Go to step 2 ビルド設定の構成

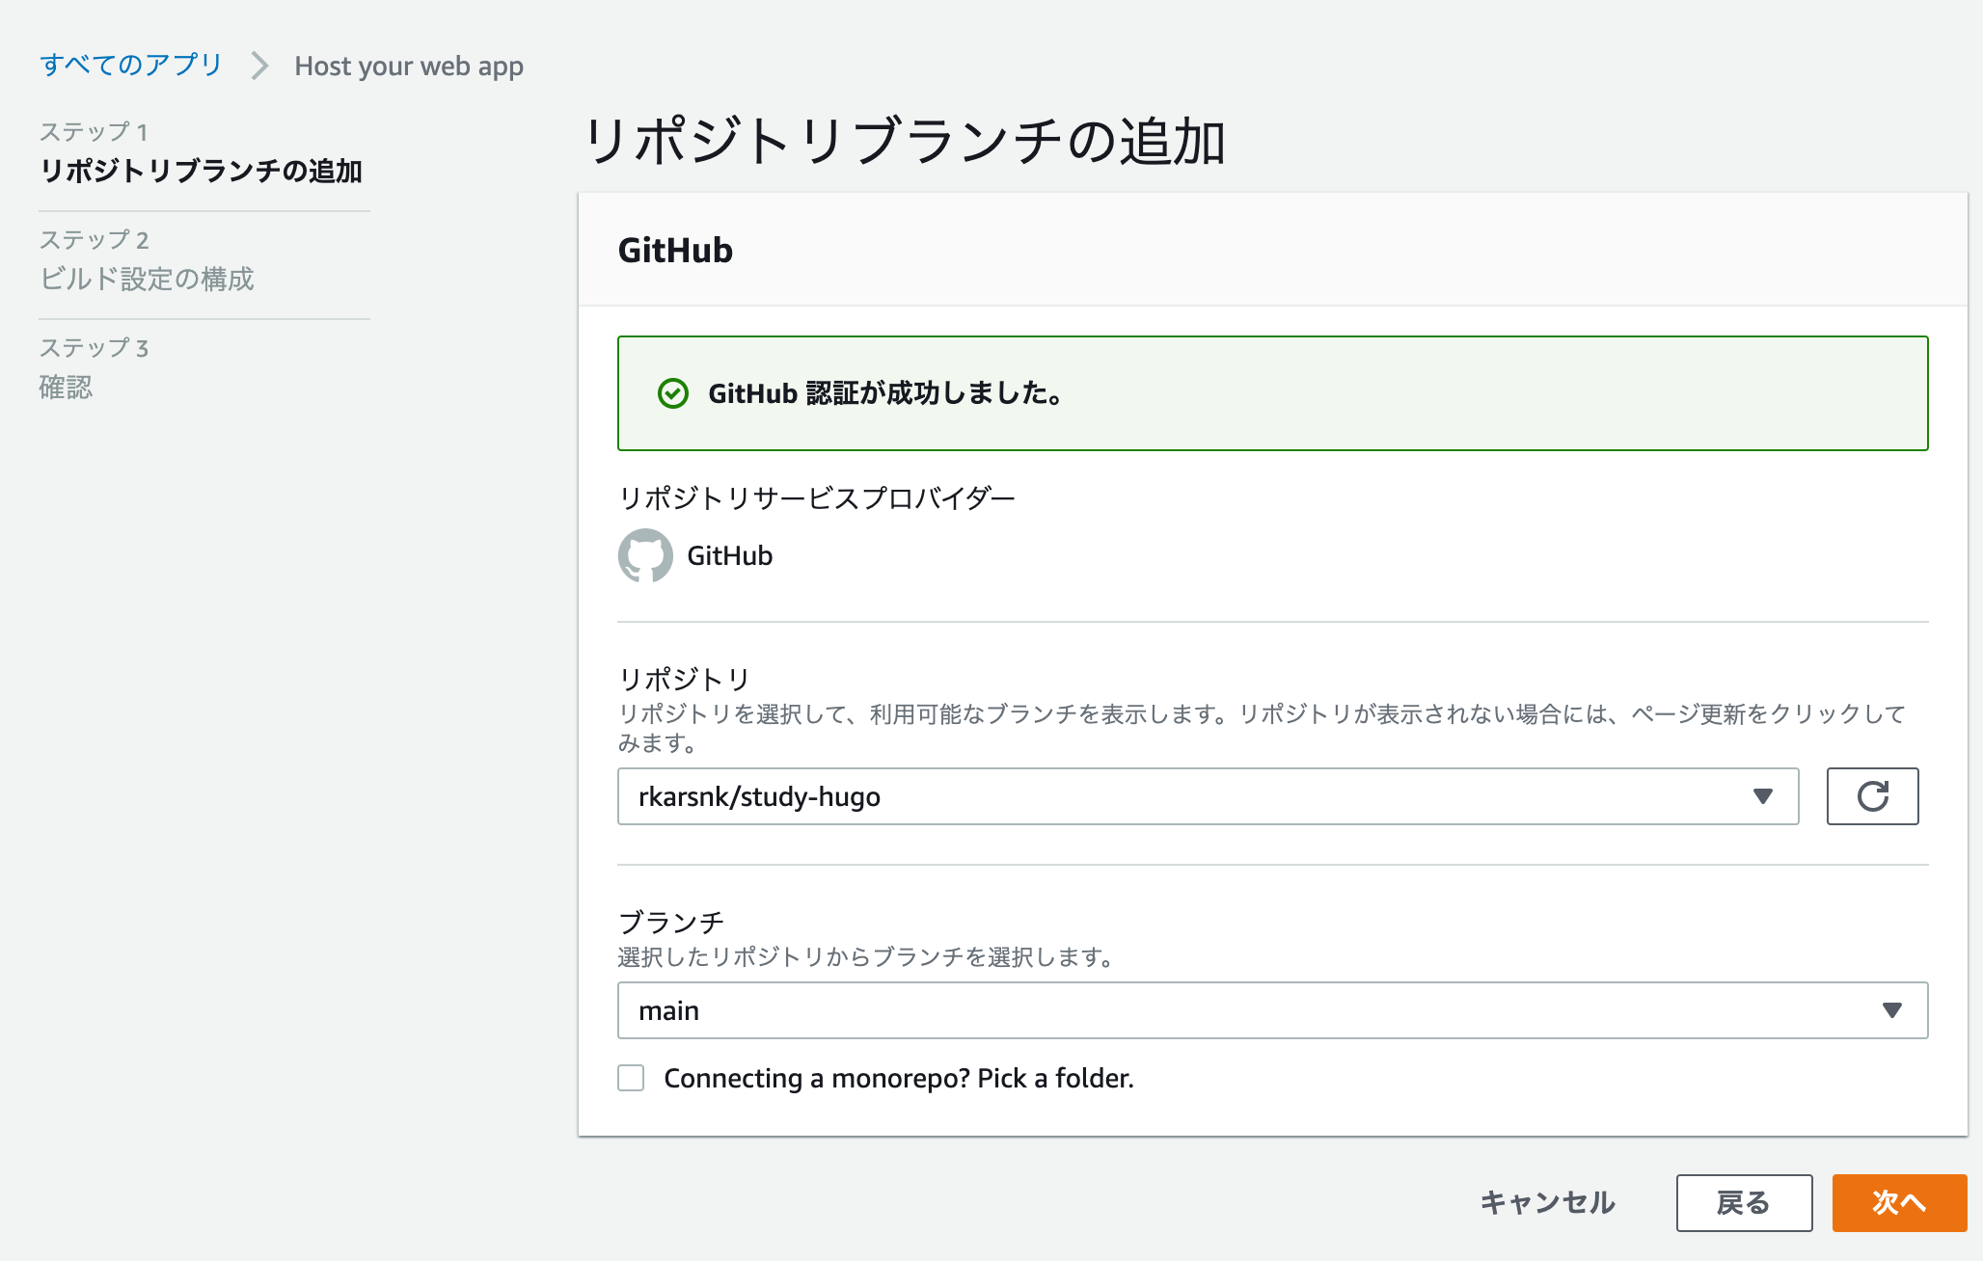147,279
